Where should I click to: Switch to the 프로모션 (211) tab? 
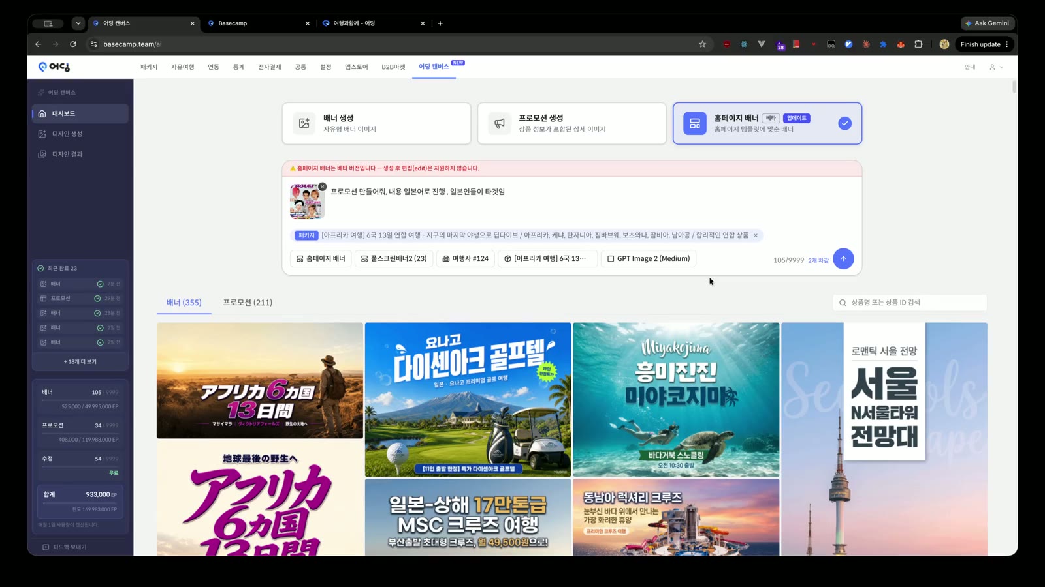248,303
